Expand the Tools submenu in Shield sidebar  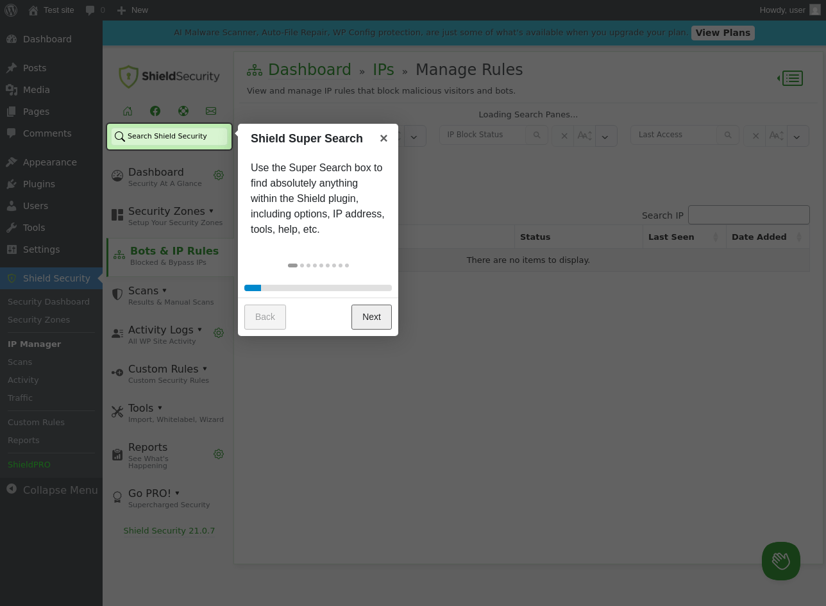[x=160, y=408]
